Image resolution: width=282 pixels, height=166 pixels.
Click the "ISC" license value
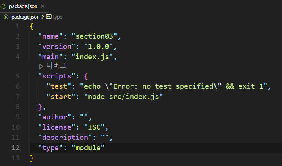click(94, 127)
